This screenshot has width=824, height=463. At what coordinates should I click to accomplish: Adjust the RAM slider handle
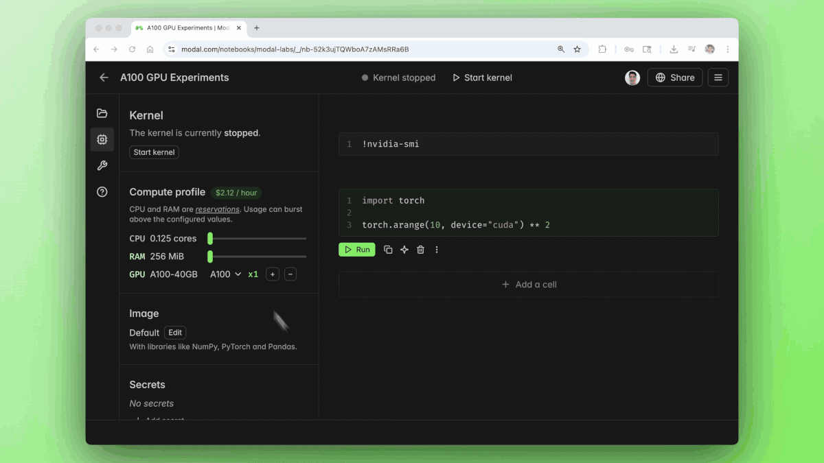pos(210,257)
